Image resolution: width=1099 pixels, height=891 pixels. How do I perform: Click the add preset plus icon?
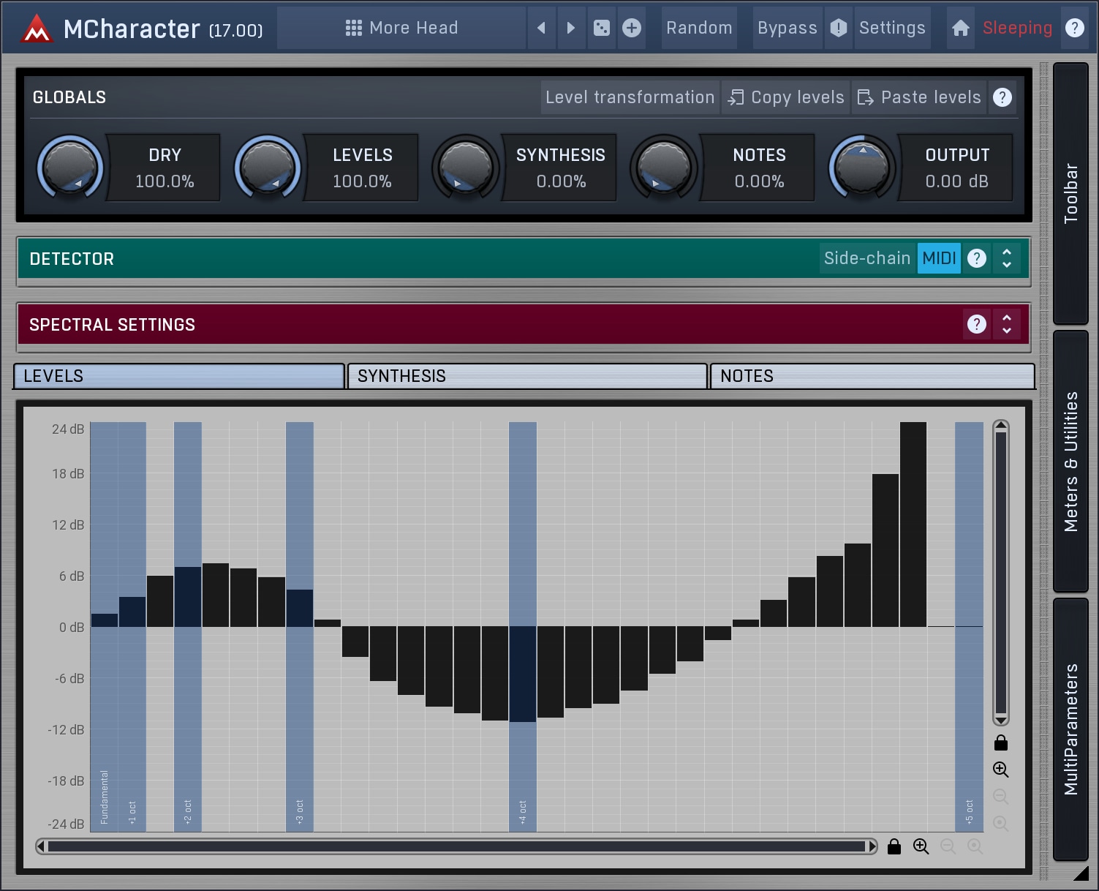[x=632, y=28]
